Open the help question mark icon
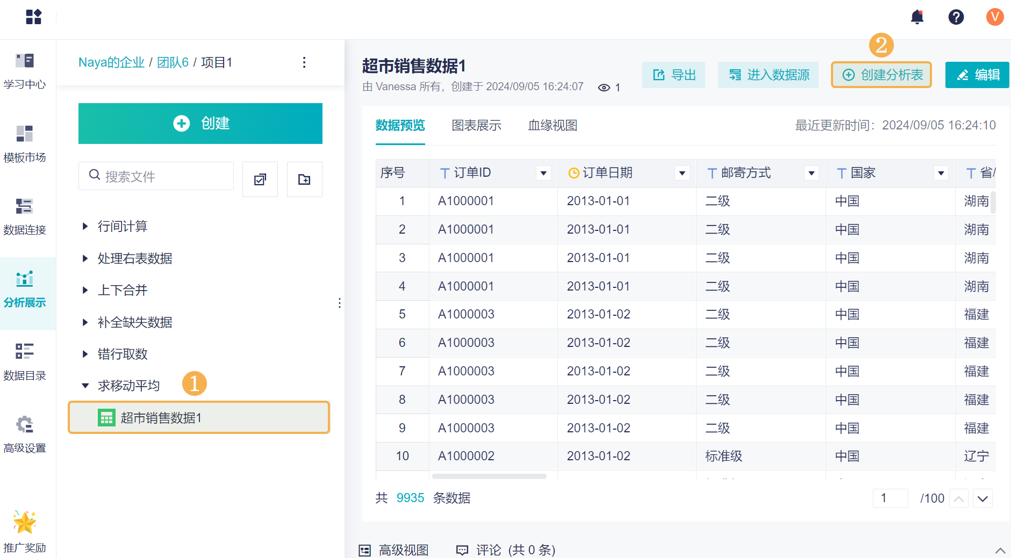 (x=956, y=17)
